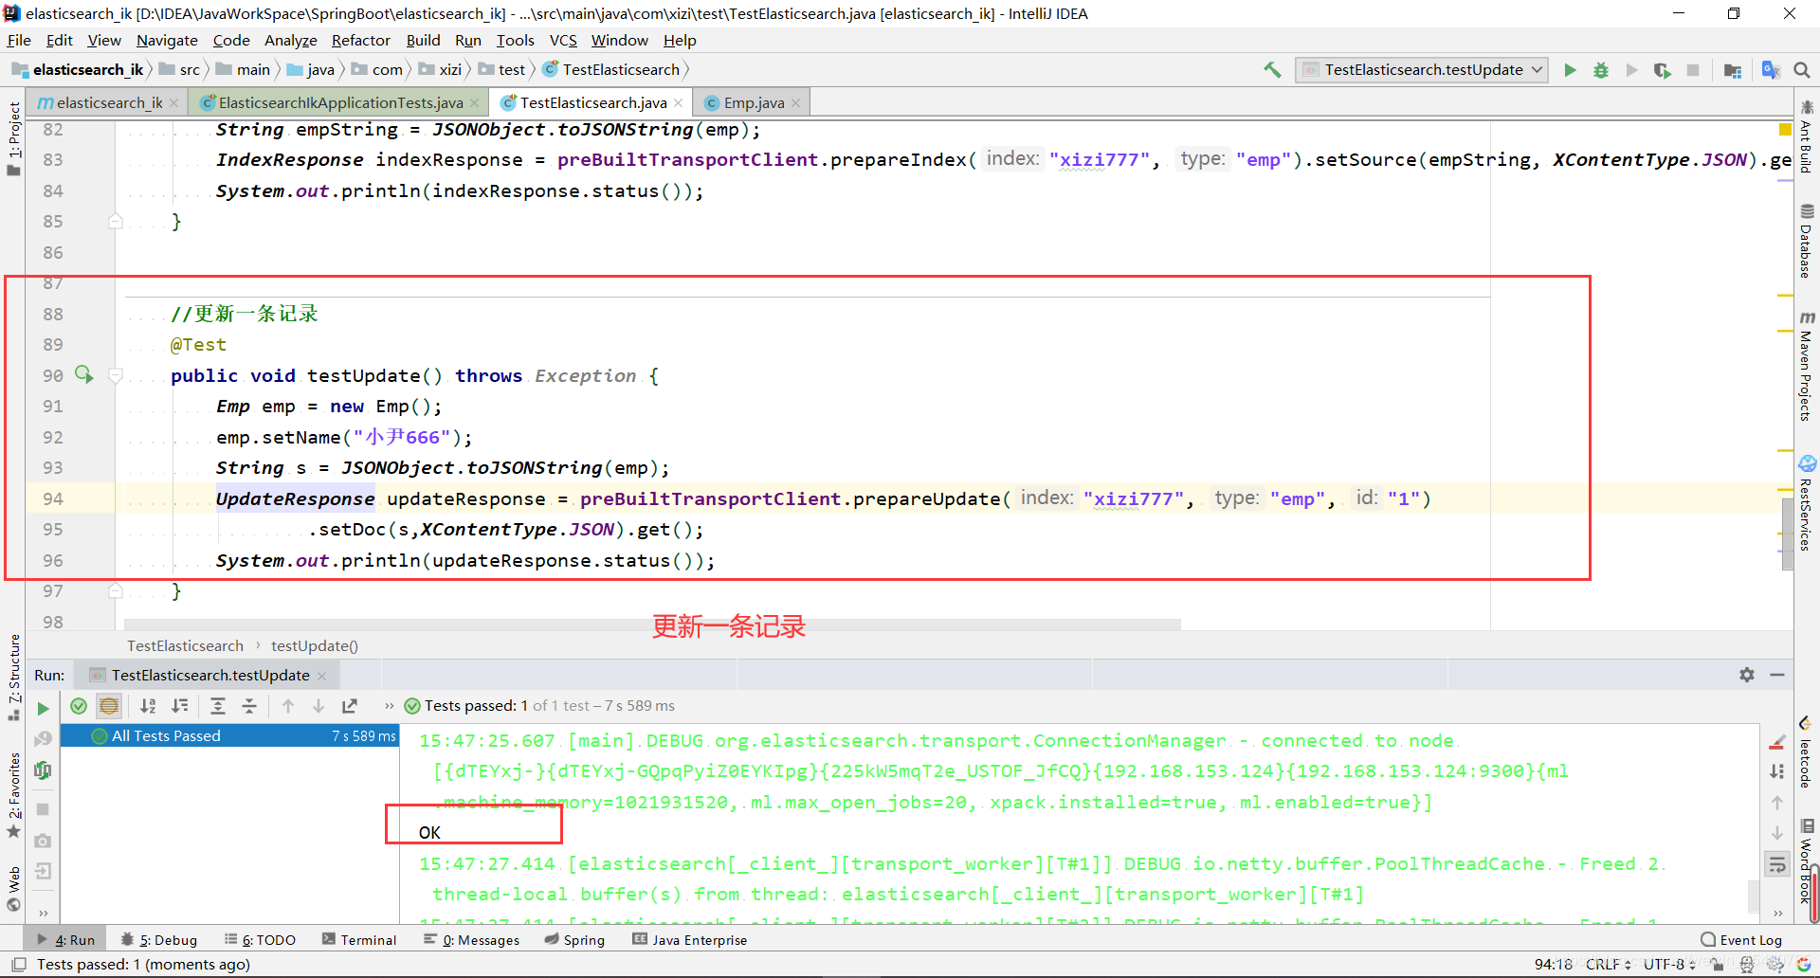The height and width of the screenshot is (978, 1820).
Task: Click fold end marker at line 97
Action: pyautogui.click(x=116, y=590)
